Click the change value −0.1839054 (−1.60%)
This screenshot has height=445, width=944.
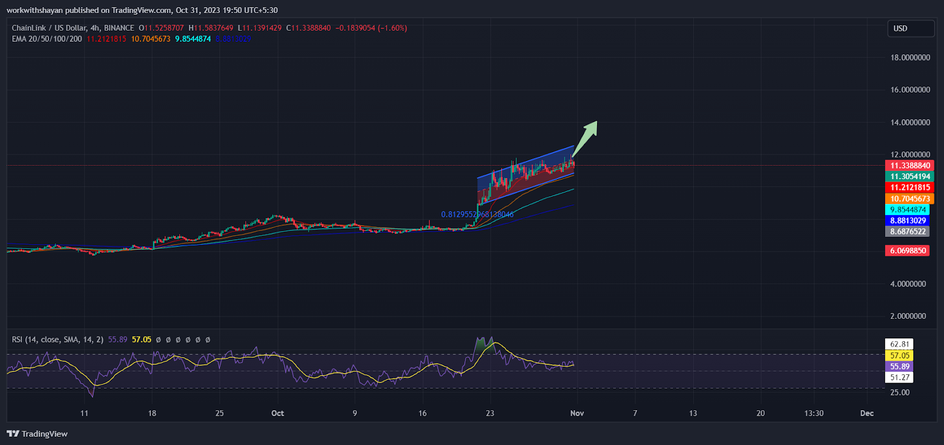pos(371,28)
